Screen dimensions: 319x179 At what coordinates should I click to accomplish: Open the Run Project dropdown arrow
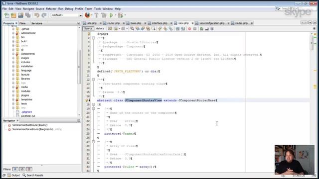point(116,15)
